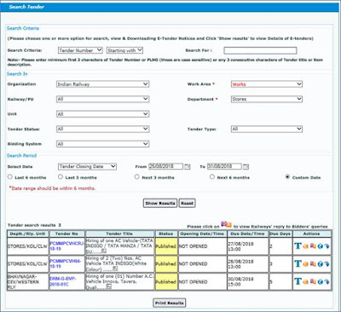This screenshot has width=341, height=312.
Task: Select the Last 3 months radio option
Action: (61, 176)
